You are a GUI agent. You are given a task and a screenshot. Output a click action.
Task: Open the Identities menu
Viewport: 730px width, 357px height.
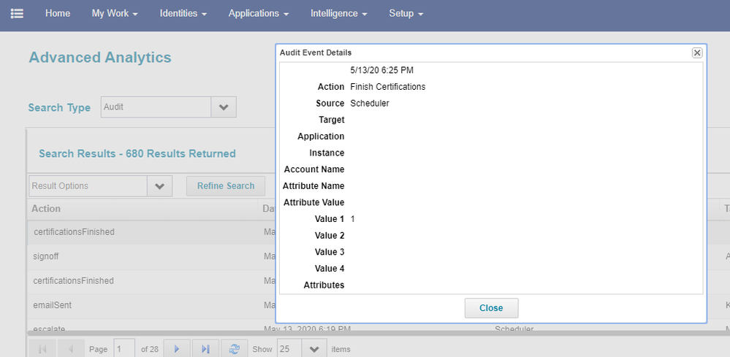click(x=183, y=14)
